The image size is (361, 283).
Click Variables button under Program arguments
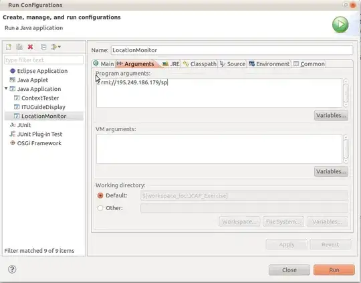pos(331,115)
